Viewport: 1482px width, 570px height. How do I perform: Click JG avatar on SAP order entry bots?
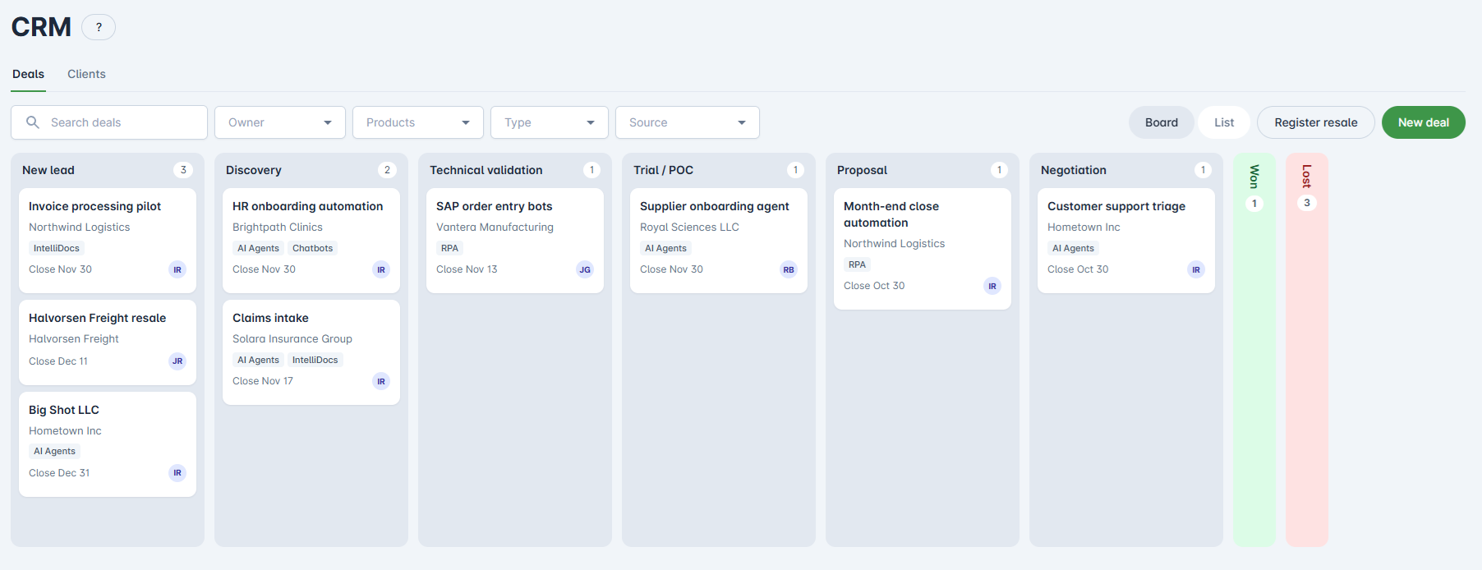585,269
